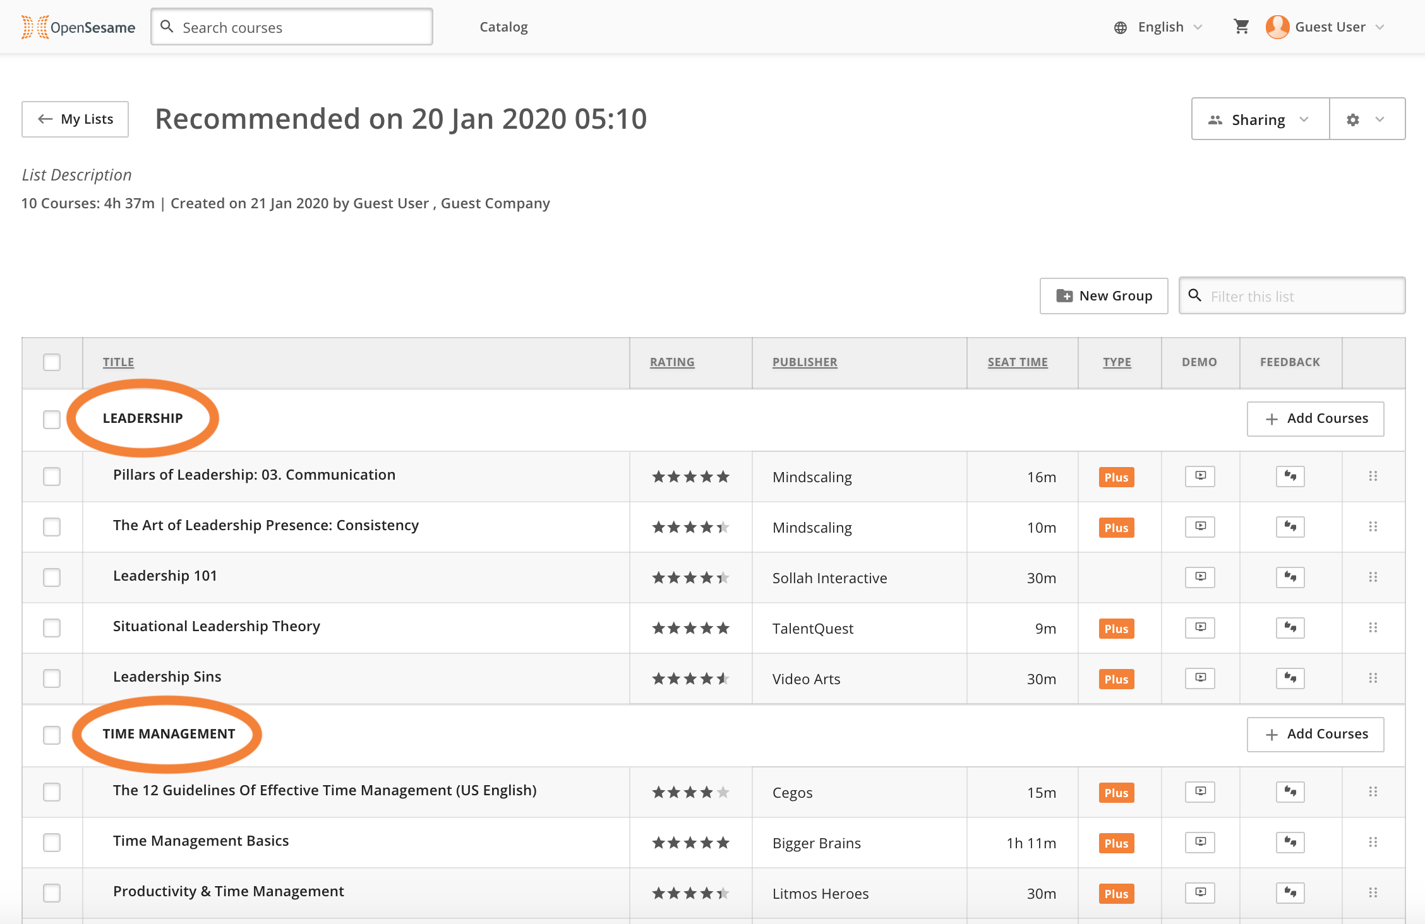1425x924 pixels.
Task: Open demo for Pillars of Leadership: 03. Communication
Action: point(1200,476)
